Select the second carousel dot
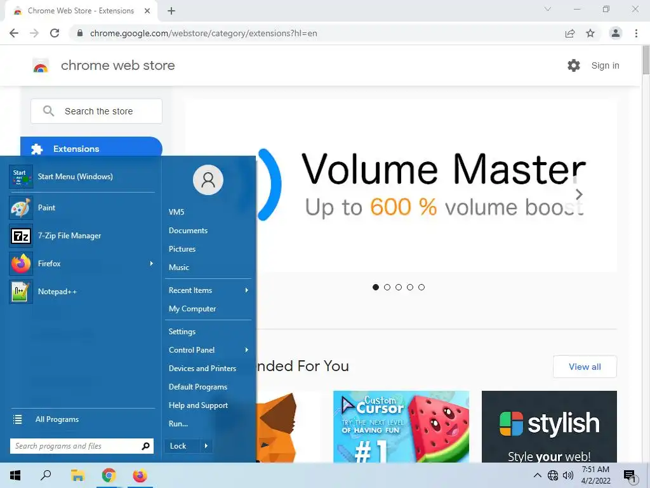 tap(387, 287)
